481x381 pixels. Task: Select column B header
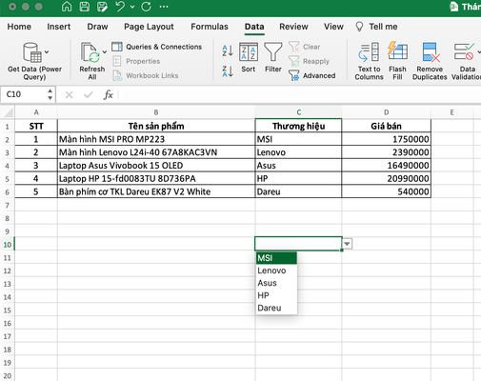click(x=156, y=112)
